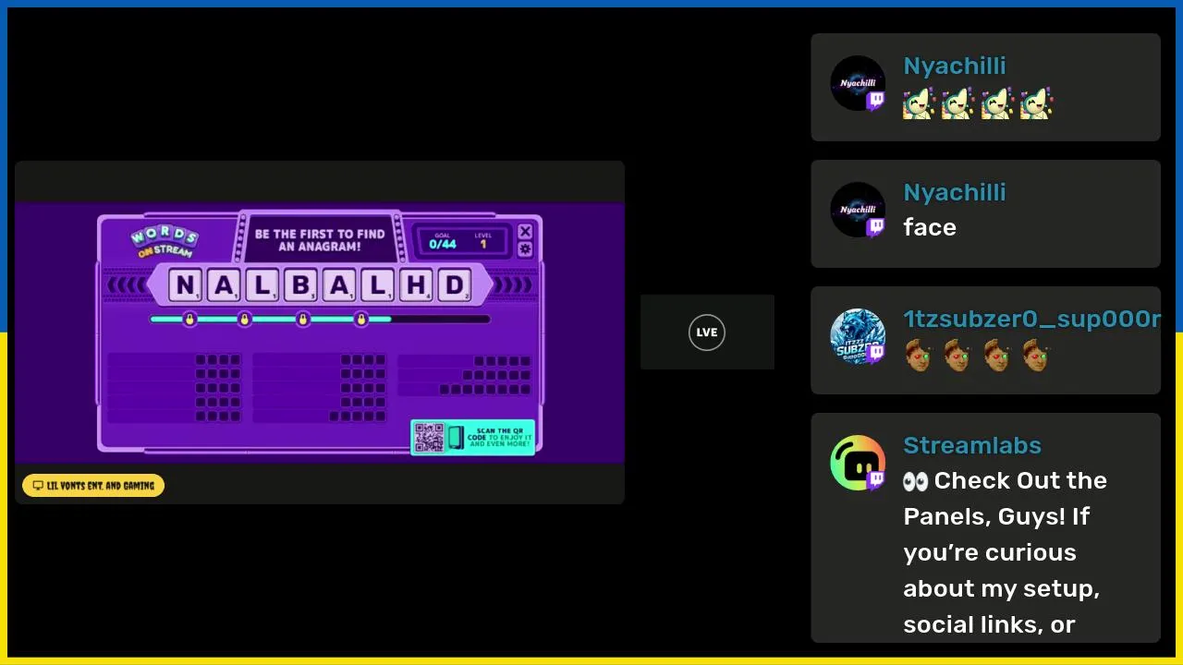
Task: Click the QR code image
Action: tap(429, 438)
